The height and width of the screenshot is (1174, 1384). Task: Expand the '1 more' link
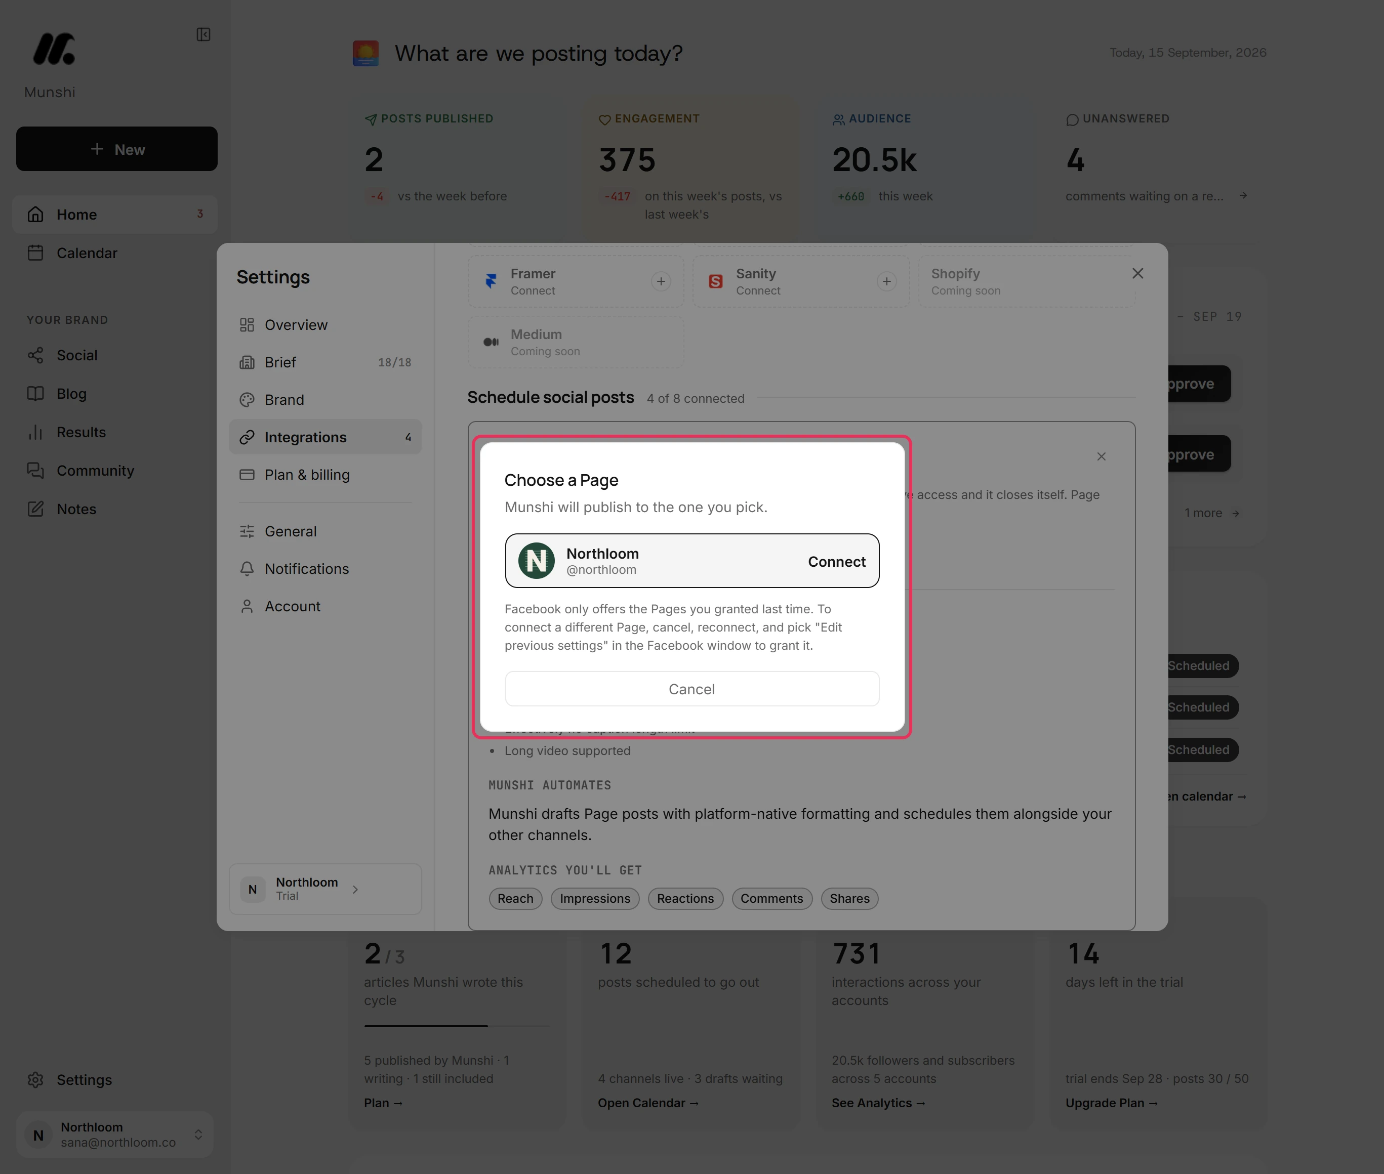(x=1211, y=513)
